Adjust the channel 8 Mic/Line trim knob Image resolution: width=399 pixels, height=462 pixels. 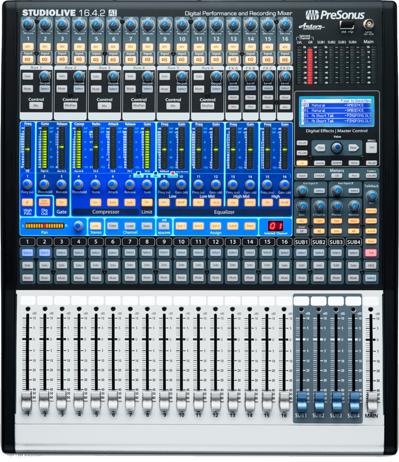click(x=148, y=25)
